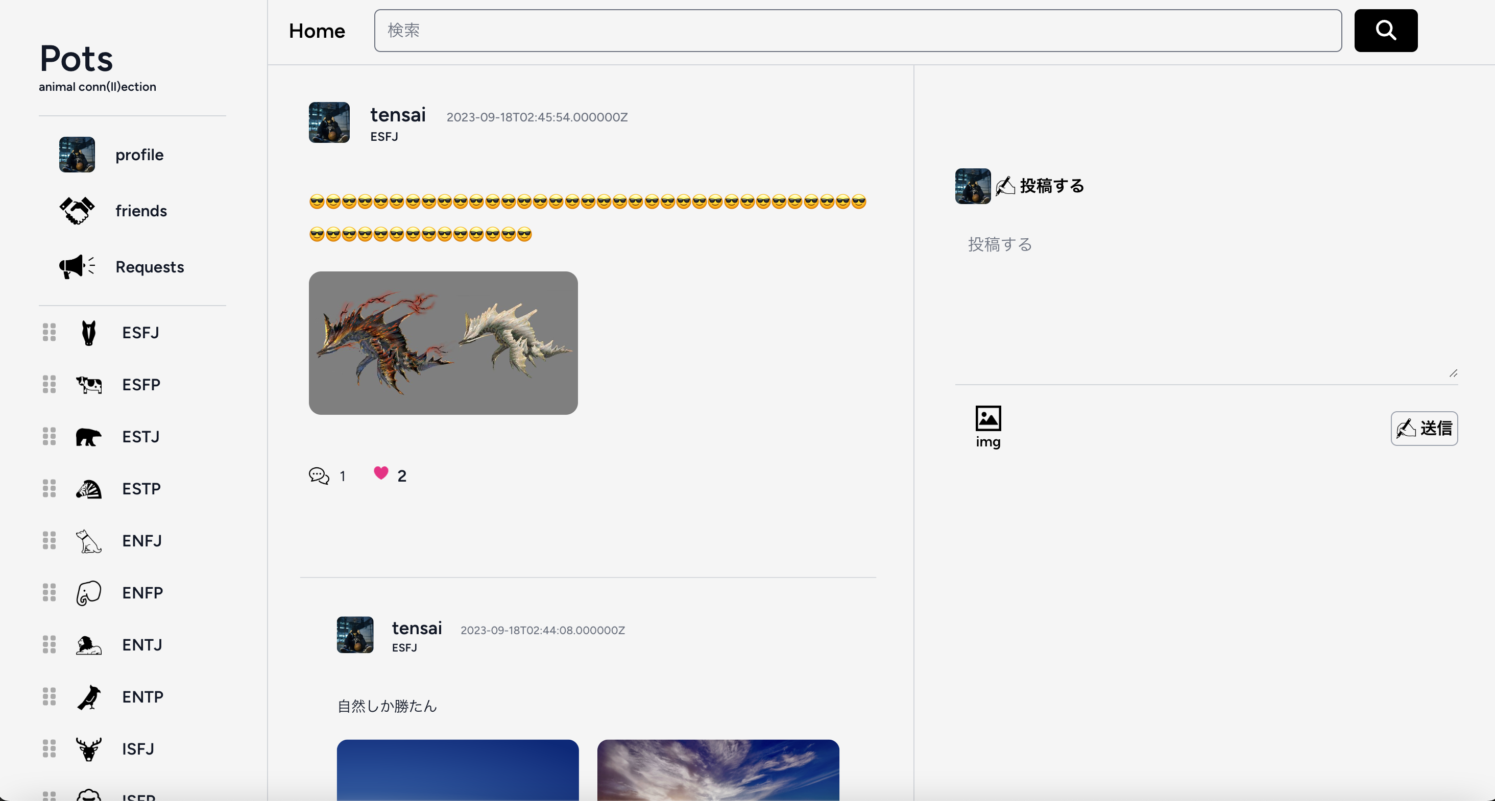Screen dimensions: 1495x801
Task: Open the cloudy sky image thumbnail
Action: click(718, 770)
